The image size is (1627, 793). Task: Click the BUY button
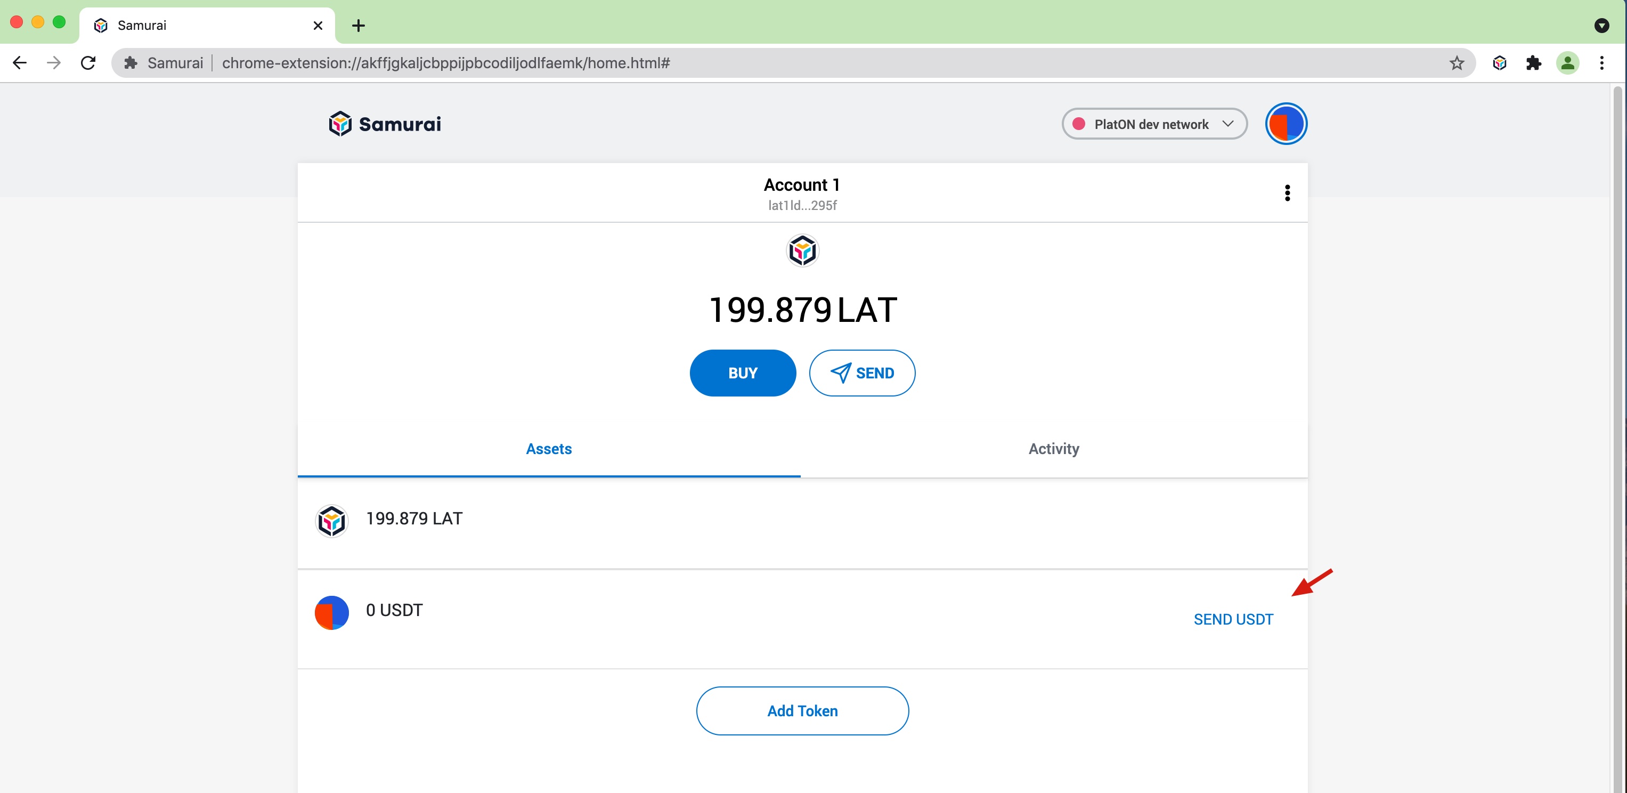(x=743, y=373)
